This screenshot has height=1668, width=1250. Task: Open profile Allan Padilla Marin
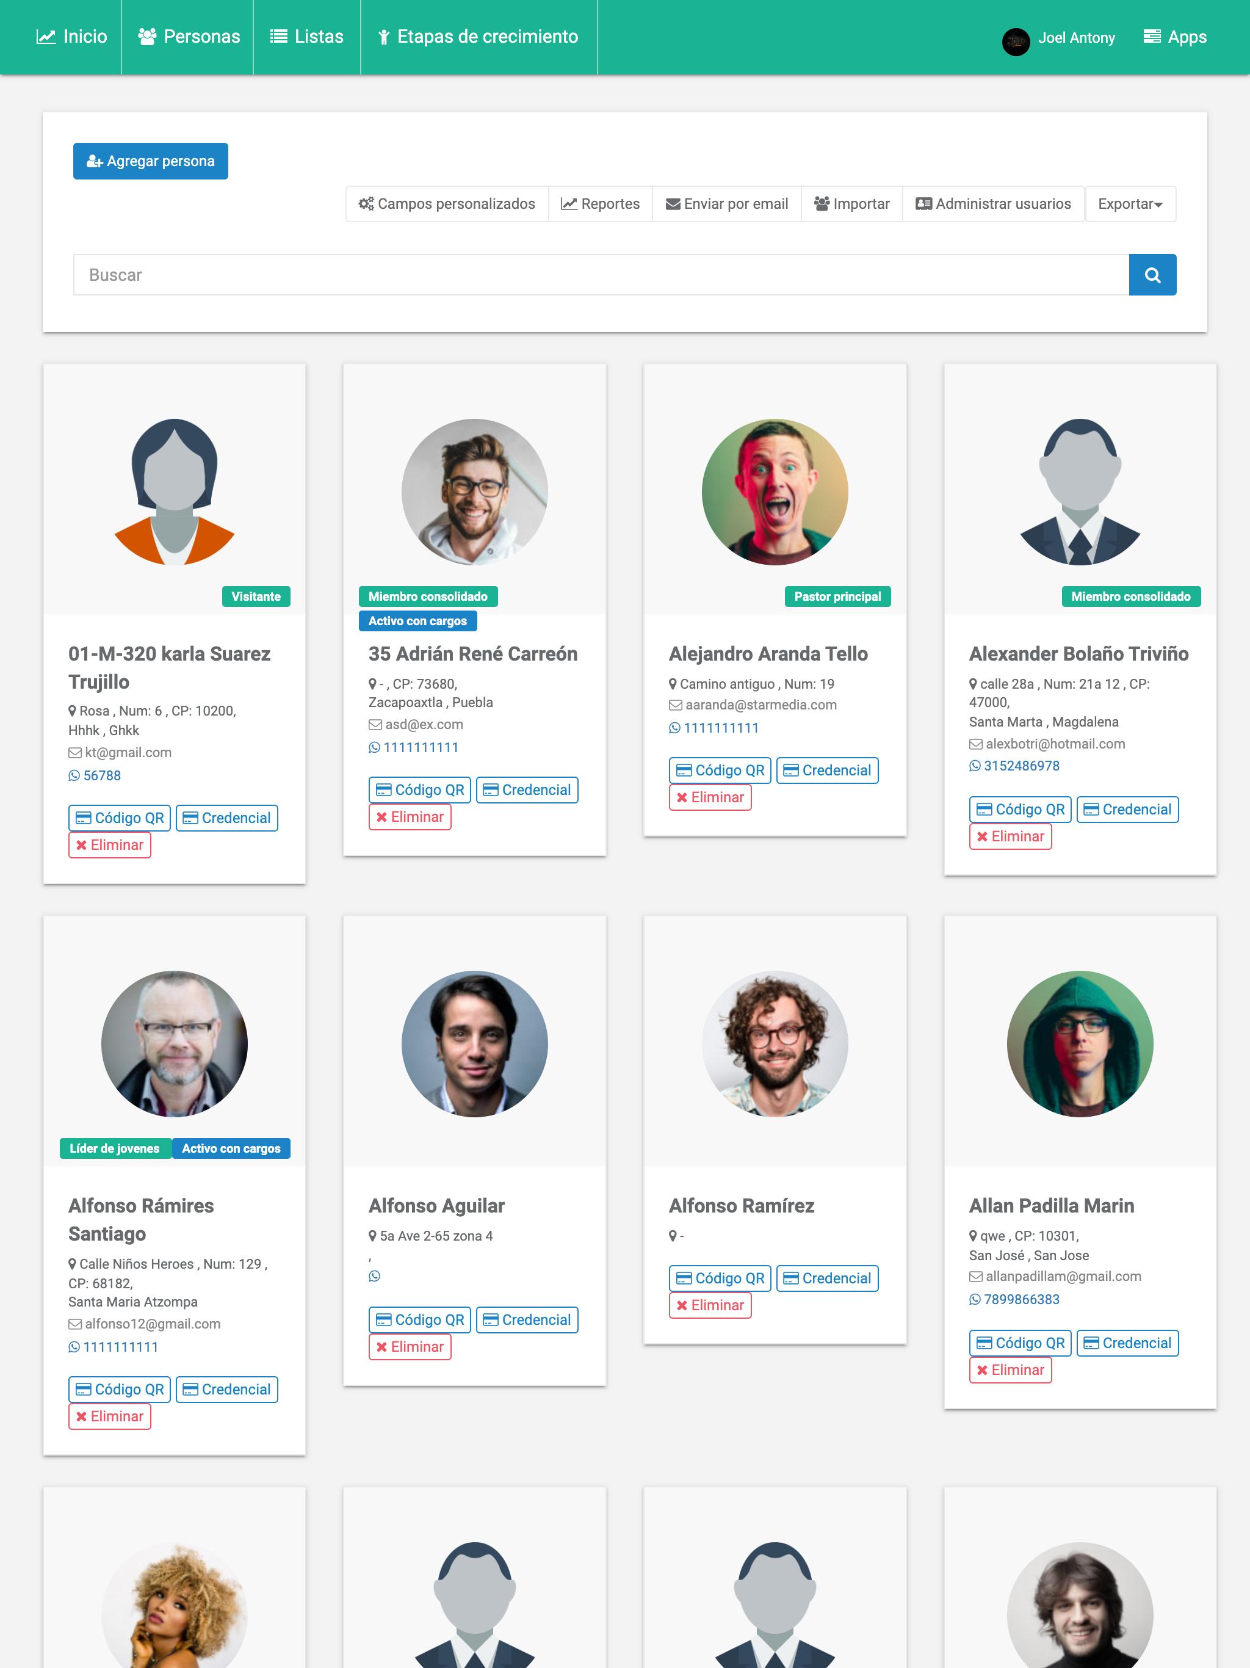click(x=1052, y=1206)
